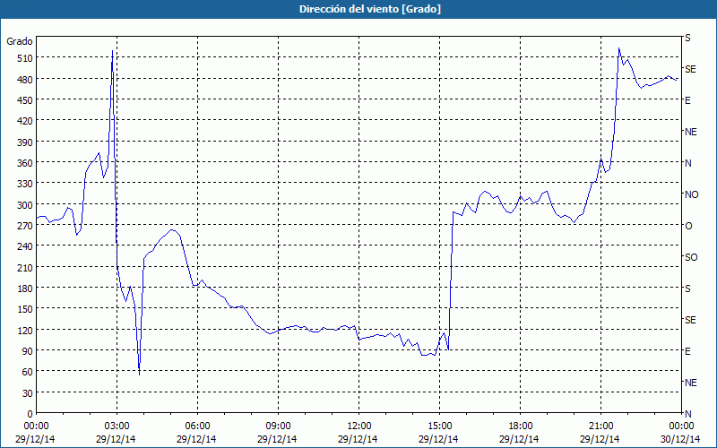Click the 420 value on the degree axis
Screen dimensions: 717x448
tap(25, 121)
